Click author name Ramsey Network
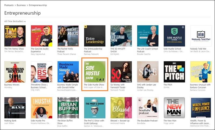Screen dimensions: 215x130 pyautogui.click(x=91, y=54)
